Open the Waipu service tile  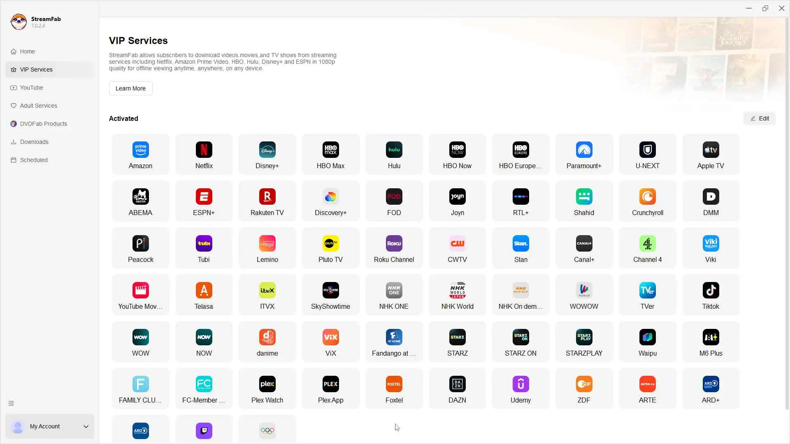click(647, 342)
